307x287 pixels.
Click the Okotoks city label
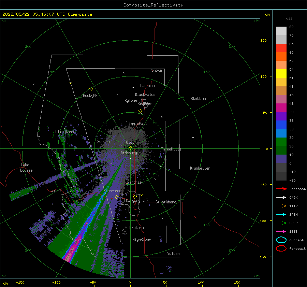pyautogui.click(x=136, y=228)
